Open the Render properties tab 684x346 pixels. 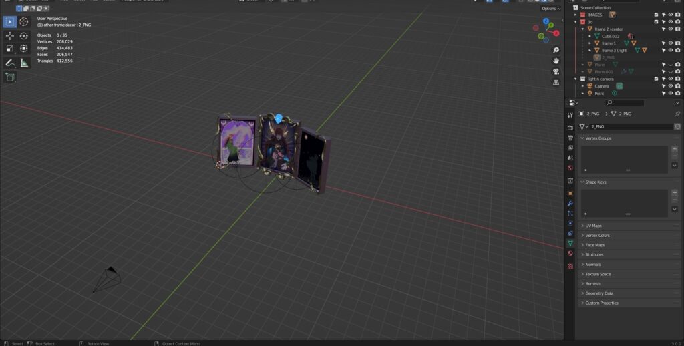(570, 128)
